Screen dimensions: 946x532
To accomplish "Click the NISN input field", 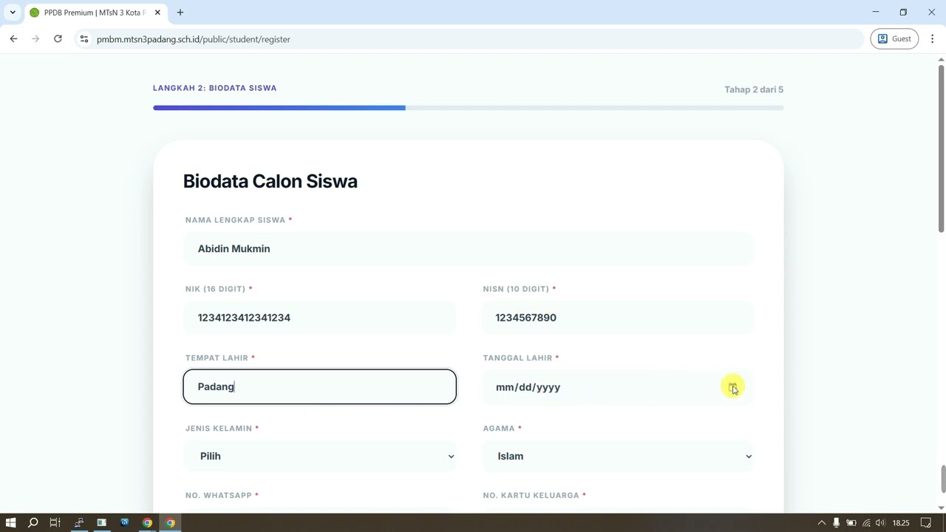I will 617,318.
